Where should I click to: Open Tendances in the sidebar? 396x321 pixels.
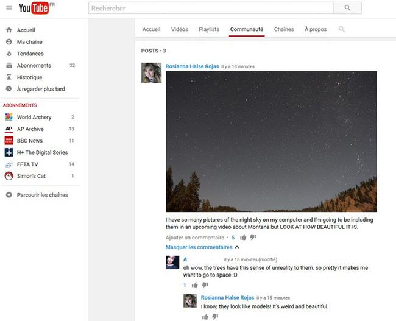tap(30, 54)
